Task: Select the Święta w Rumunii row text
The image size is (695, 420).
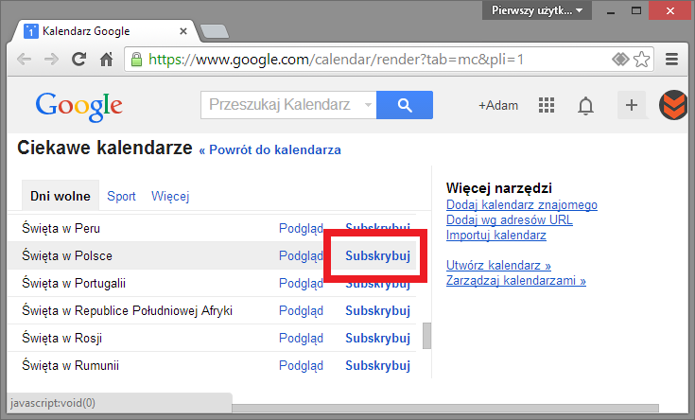Action: [71, 366]
